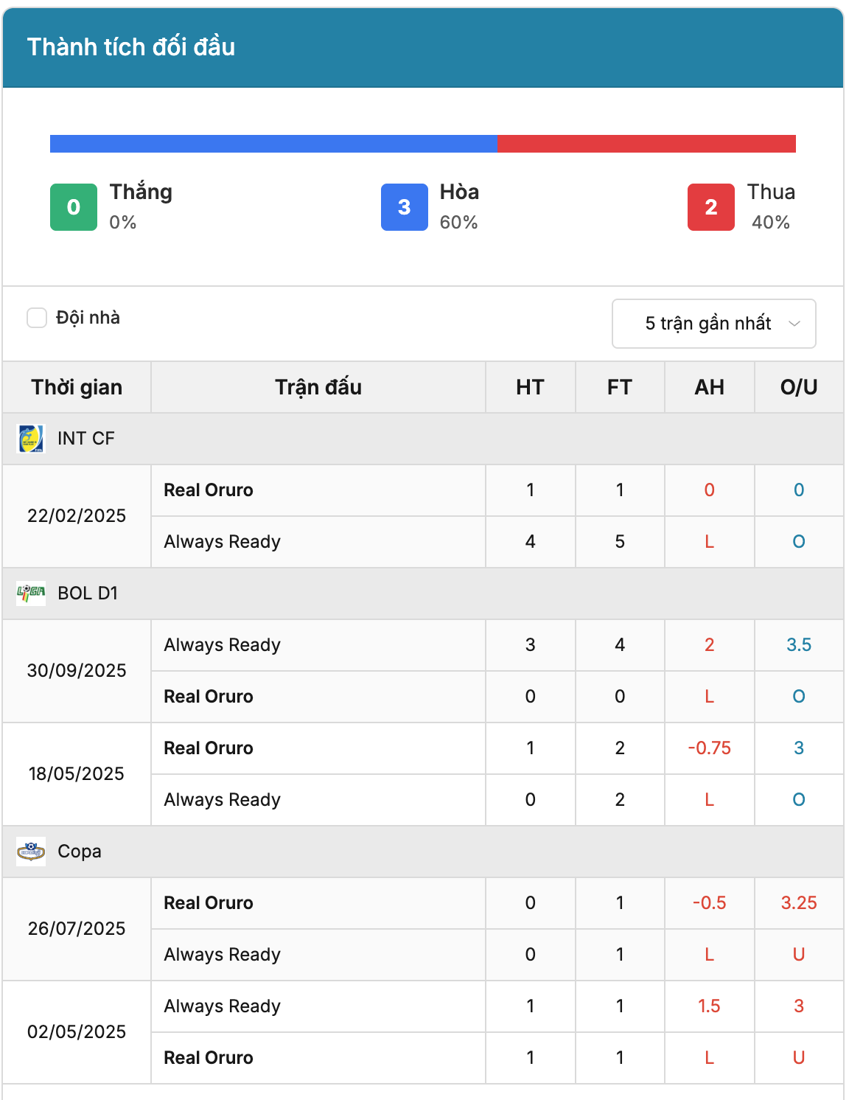Image resolution: width=849 pixels, height=1100 pixels.
Task: Click the Copa competition logo icon
Action: 31,852
